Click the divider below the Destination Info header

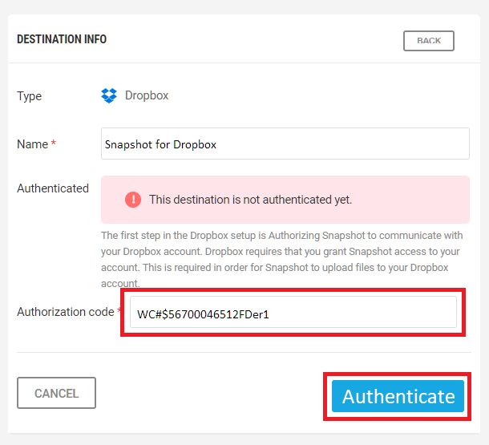coord(244,63)
